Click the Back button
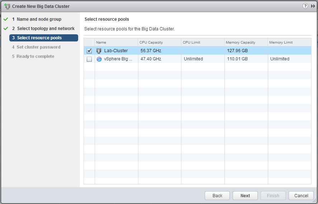This screenshot has height=204, width=318. (x=217, y=195)
